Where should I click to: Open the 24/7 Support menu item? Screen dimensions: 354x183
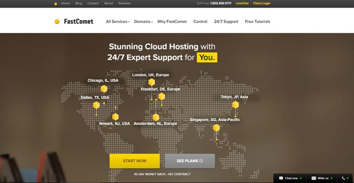coord(226,22)
